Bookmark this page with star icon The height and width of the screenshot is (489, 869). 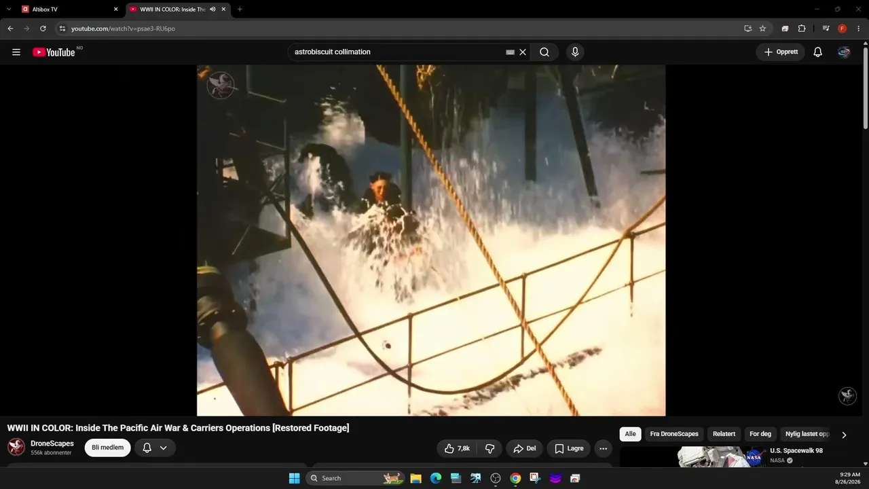click(x=762, y=29)
